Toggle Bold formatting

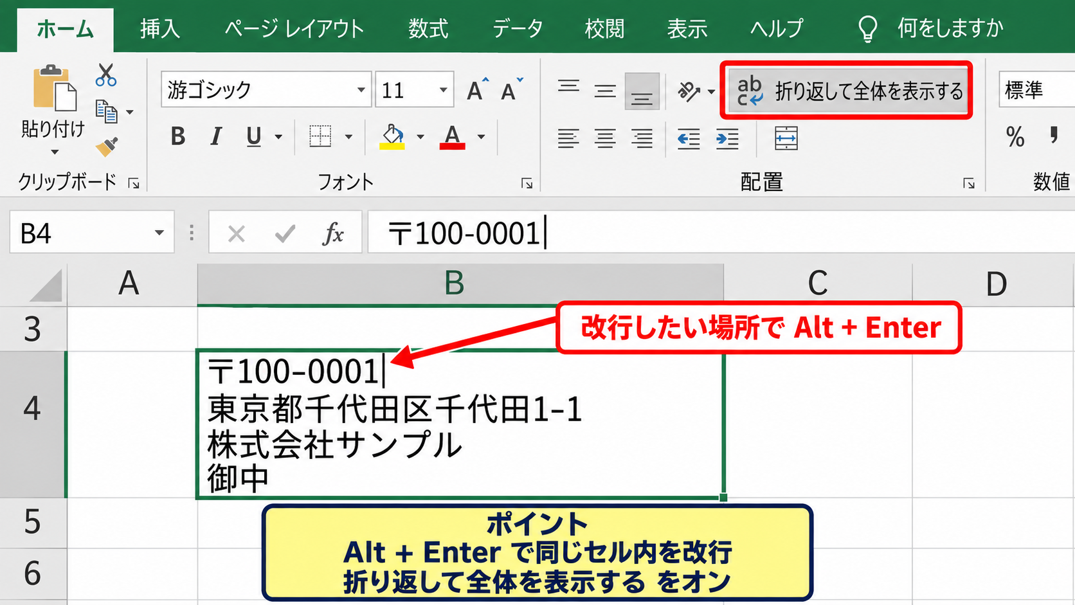click(178, 136)
